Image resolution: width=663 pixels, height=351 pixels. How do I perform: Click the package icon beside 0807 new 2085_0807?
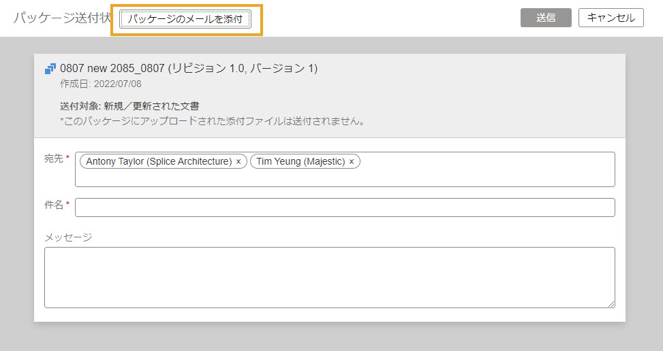click(x=50, y=69)
